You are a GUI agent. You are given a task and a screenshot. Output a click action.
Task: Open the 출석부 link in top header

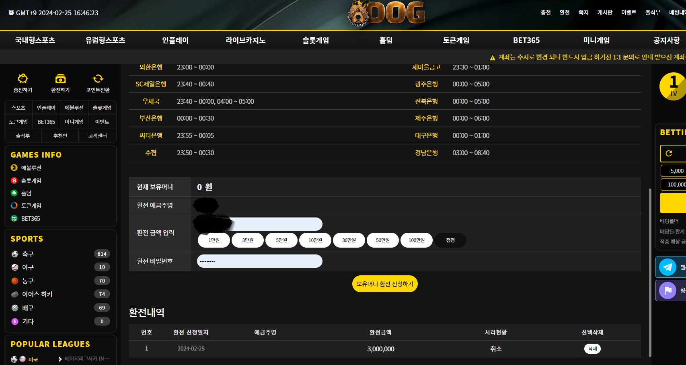(652, 12)
